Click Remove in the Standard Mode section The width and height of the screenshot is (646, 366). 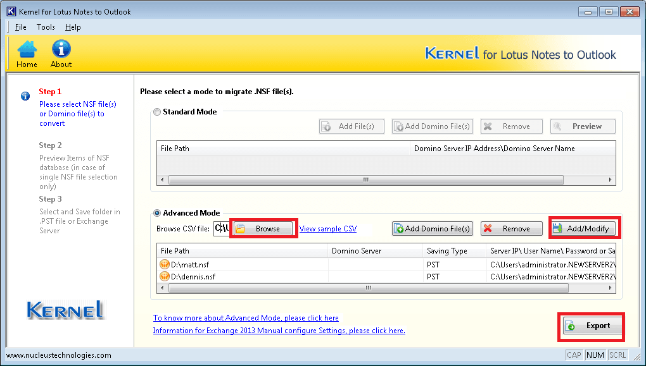pos(511,126)
